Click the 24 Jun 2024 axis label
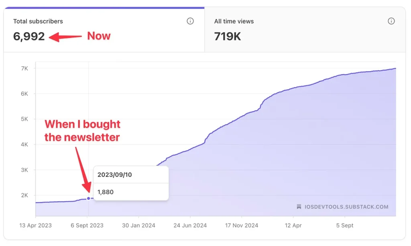The image size is (411, 246). point(190,225)
